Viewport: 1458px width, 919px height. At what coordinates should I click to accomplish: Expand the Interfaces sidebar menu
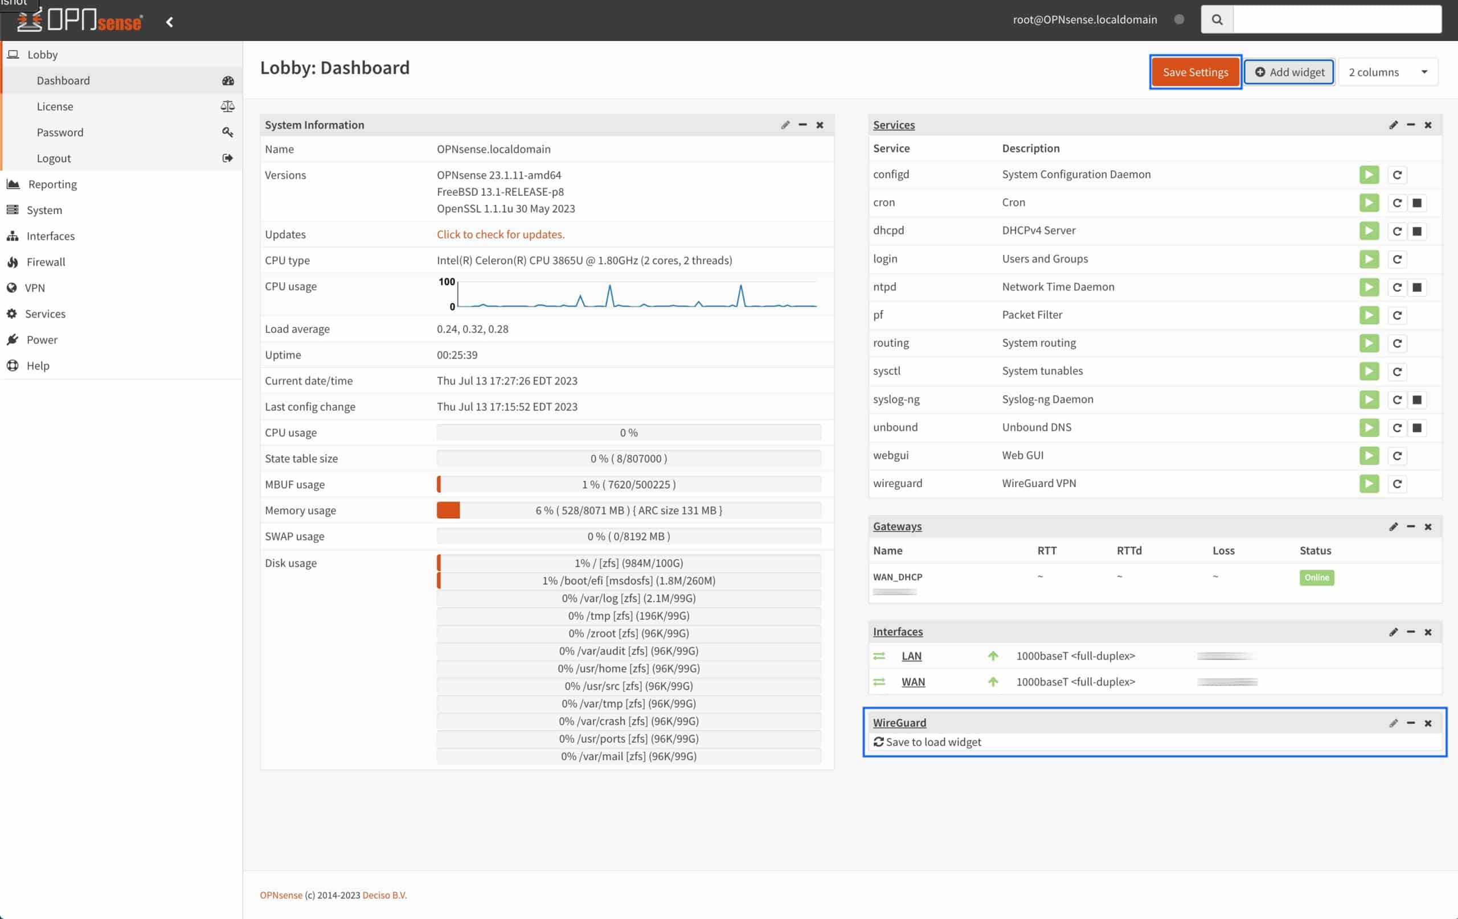121,236
